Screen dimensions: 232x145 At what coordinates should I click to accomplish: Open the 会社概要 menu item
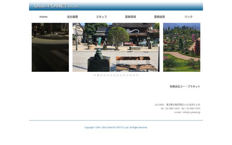point(72,17)
